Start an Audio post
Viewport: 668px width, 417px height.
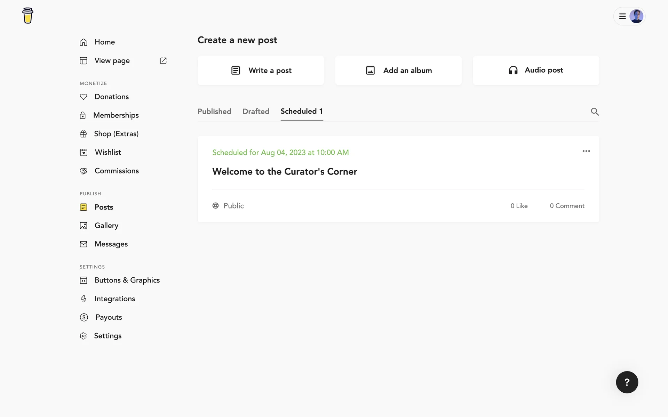point(536,71)
